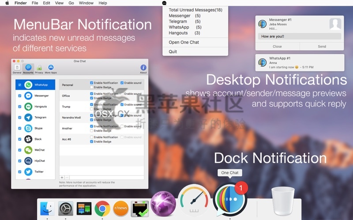Toggle Enable Badge for Acc #6
The height and width of the screenshot is (220, 353).
(x=92, y=142)
